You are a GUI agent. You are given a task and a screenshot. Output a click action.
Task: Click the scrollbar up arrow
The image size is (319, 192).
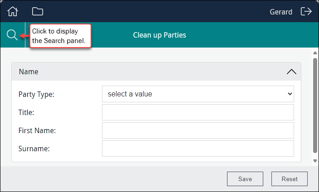[x=315, y=53]
